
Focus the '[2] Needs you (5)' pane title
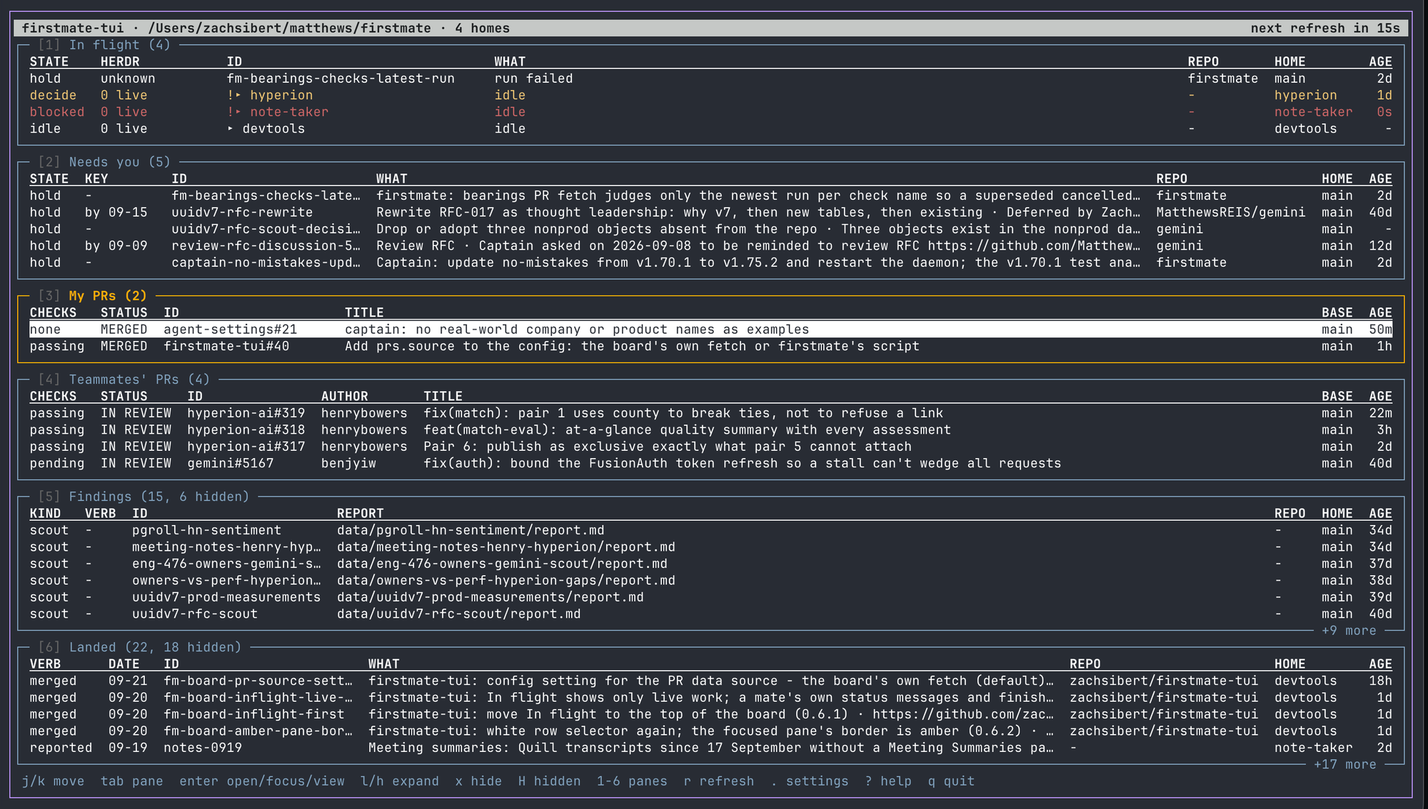pyautogui.click(x=104, y=162)
